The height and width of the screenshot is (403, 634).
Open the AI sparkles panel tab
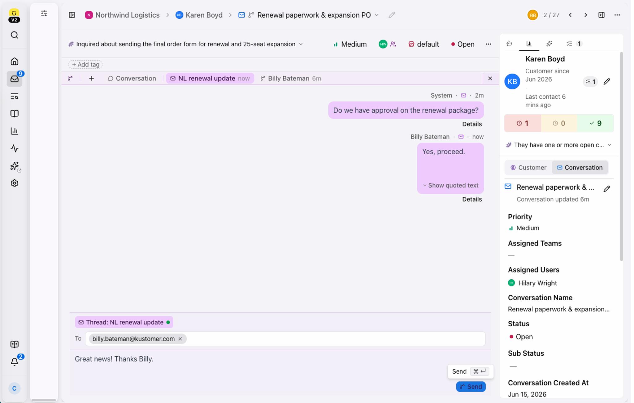[549, 44]
